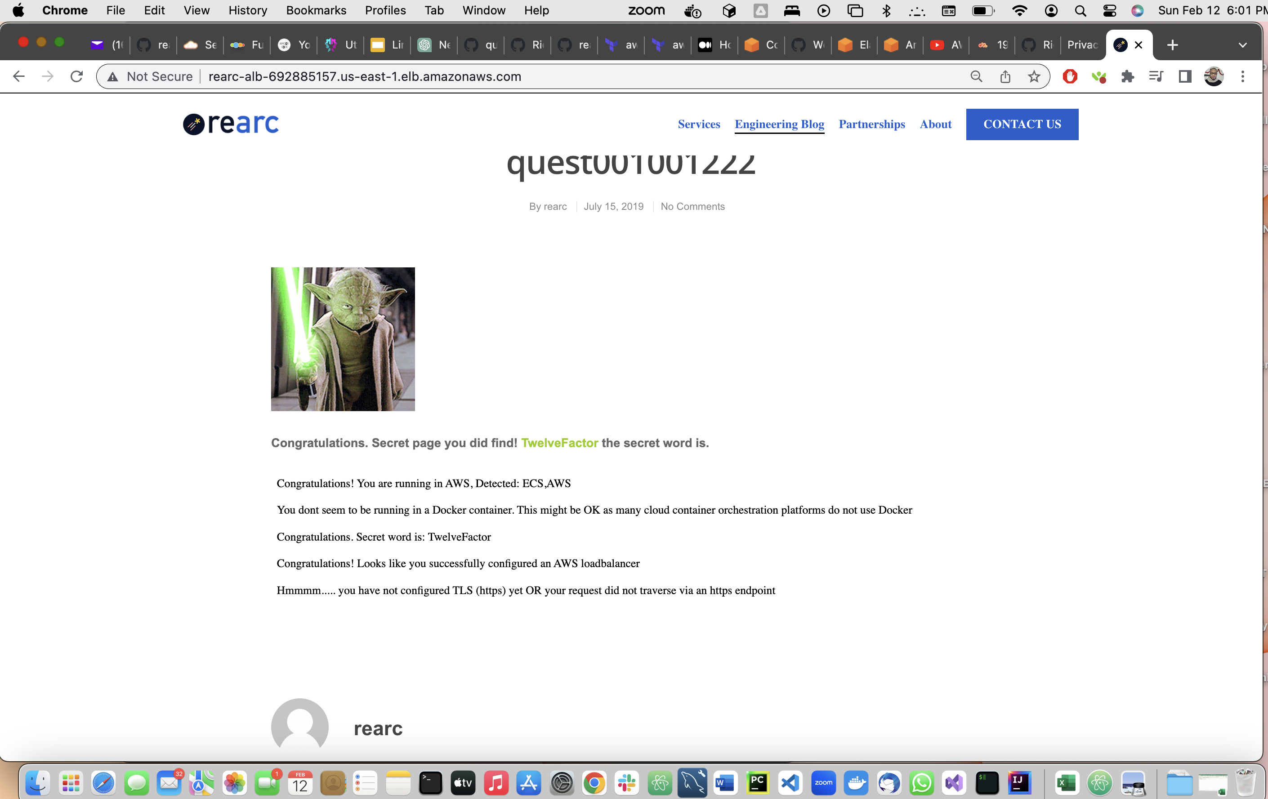This screenshot has height=799, width=1268.
Task: Click the share icon in the toolbar
Action: [x=1005, y=76]
